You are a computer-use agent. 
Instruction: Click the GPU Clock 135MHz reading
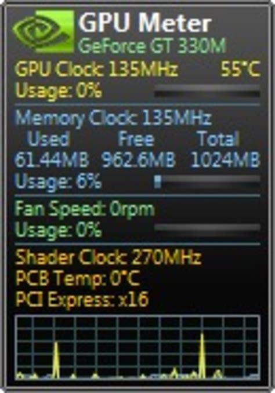[97, 69]
